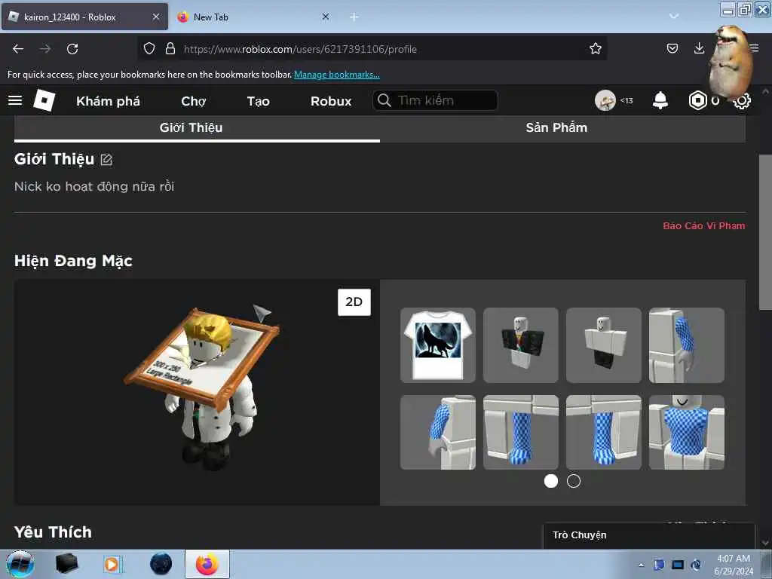Click the flag icon in system tray
This screenshot has width=772, height=579.
point(659,565)
